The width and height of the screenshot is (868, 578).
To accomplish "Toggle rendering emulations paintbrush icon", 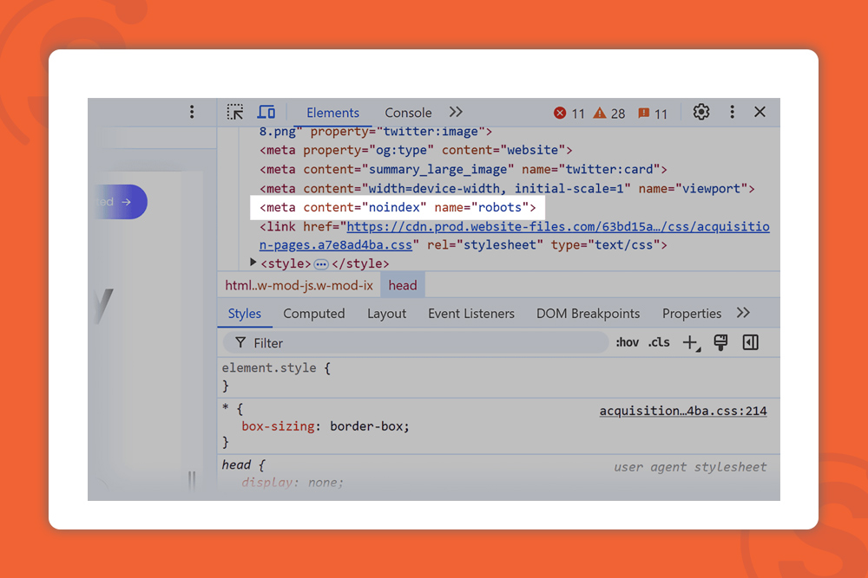I will click(720, 342).
